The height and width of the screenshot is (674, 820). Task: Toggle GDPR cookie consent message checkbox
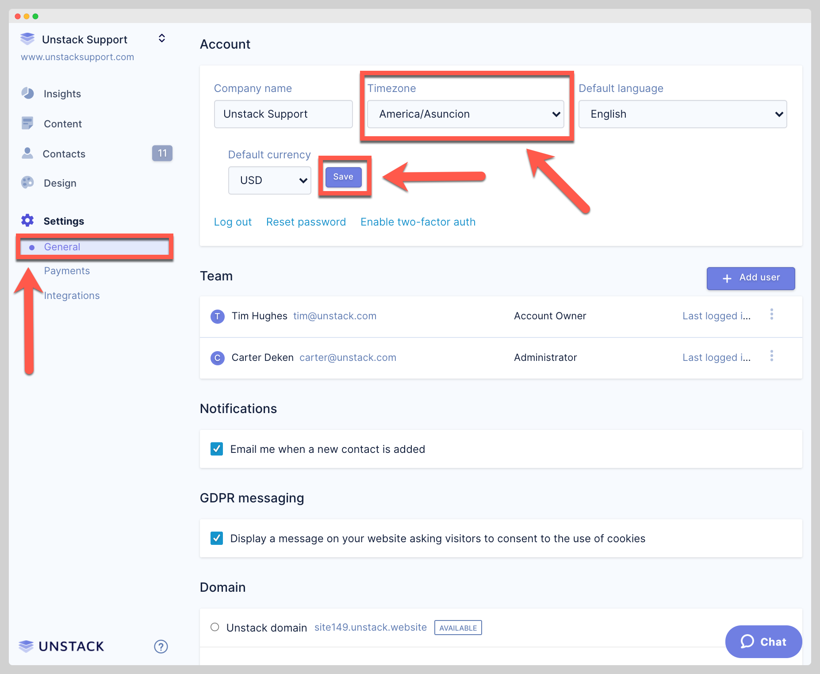(217, 538)
